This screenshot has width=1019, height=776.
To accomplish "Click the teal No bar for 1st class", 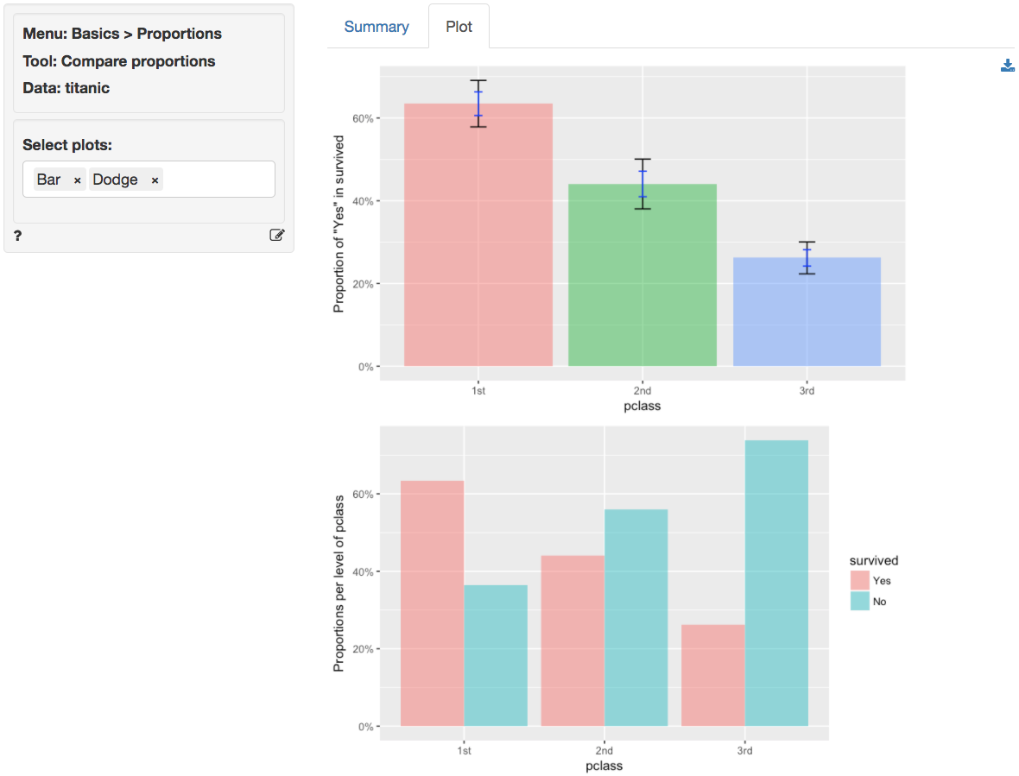I will (496, 655).
